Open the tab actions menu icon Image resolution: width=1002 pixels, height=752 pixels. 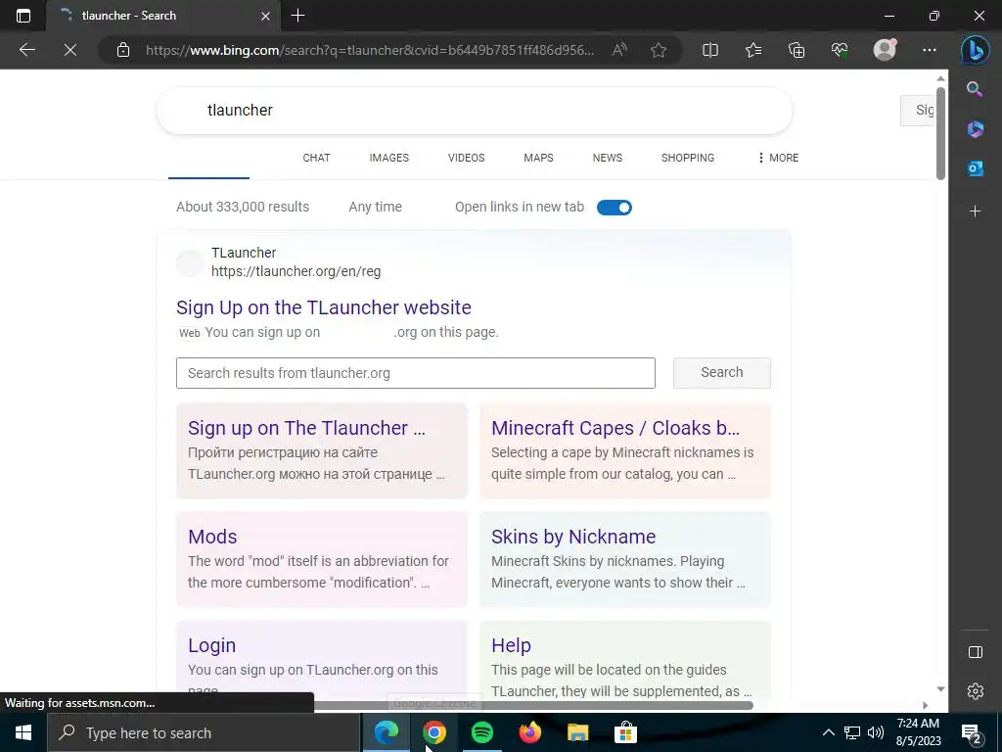coord(23,16)
